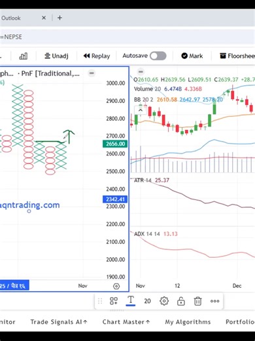Click the Volume 20 indicator label

coord(147,89)
